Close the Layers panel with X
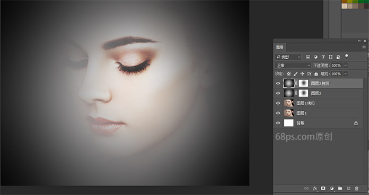369x195 pixels. point(365,41)
